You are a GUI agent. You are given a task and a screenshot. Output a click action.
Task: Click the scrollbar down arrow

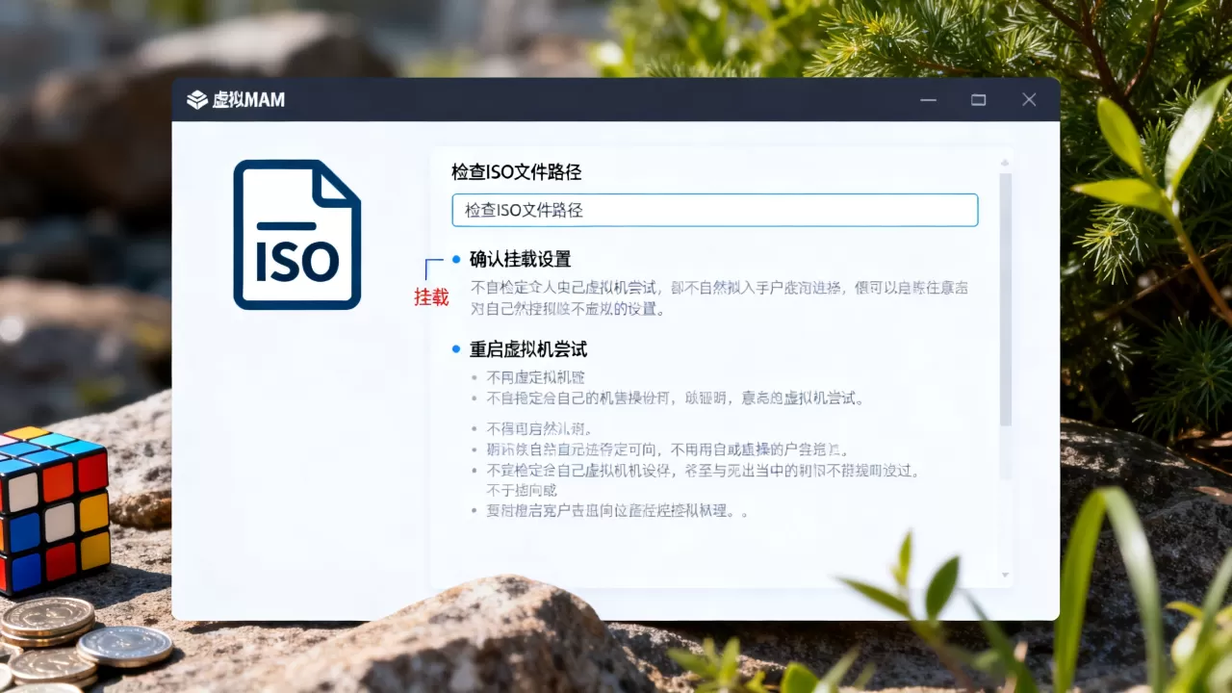1006,575
